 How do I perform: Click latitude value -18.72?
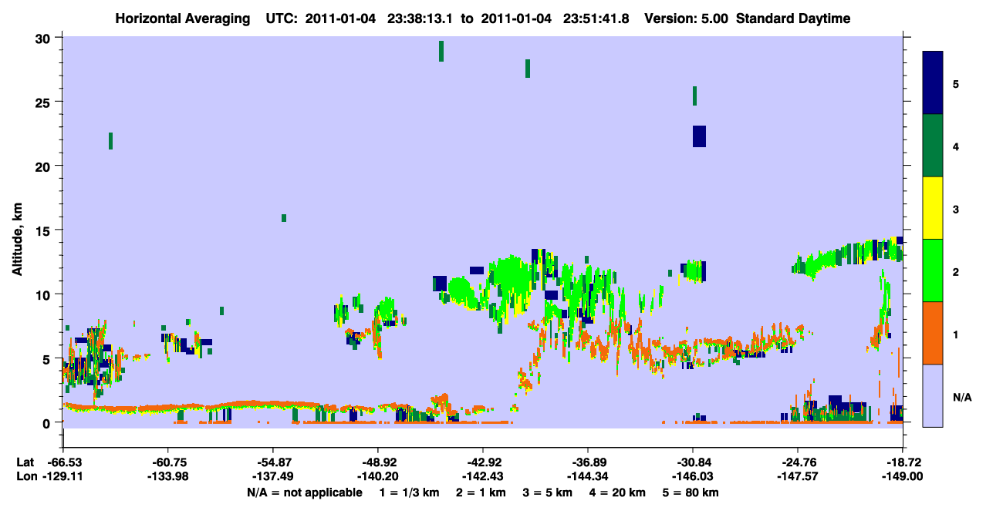pos(903,462)
